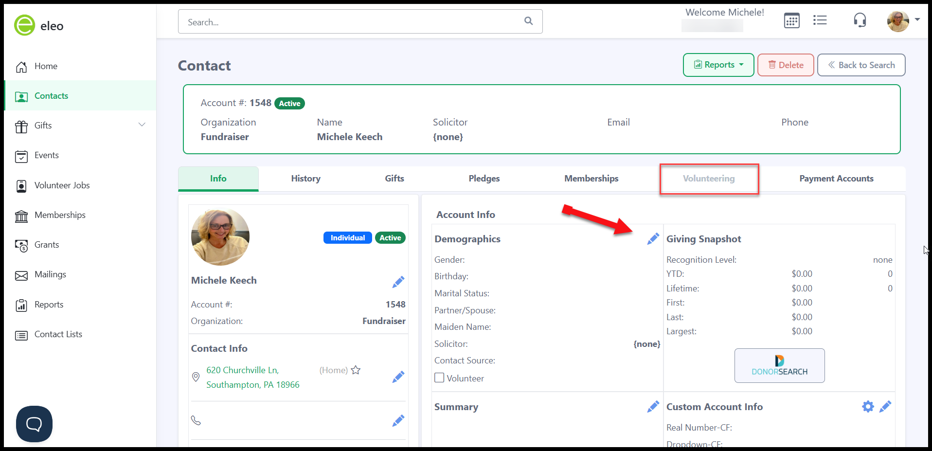Edit Summary with the pencil icon
The image size is (932, 451).
click(653, 406)
